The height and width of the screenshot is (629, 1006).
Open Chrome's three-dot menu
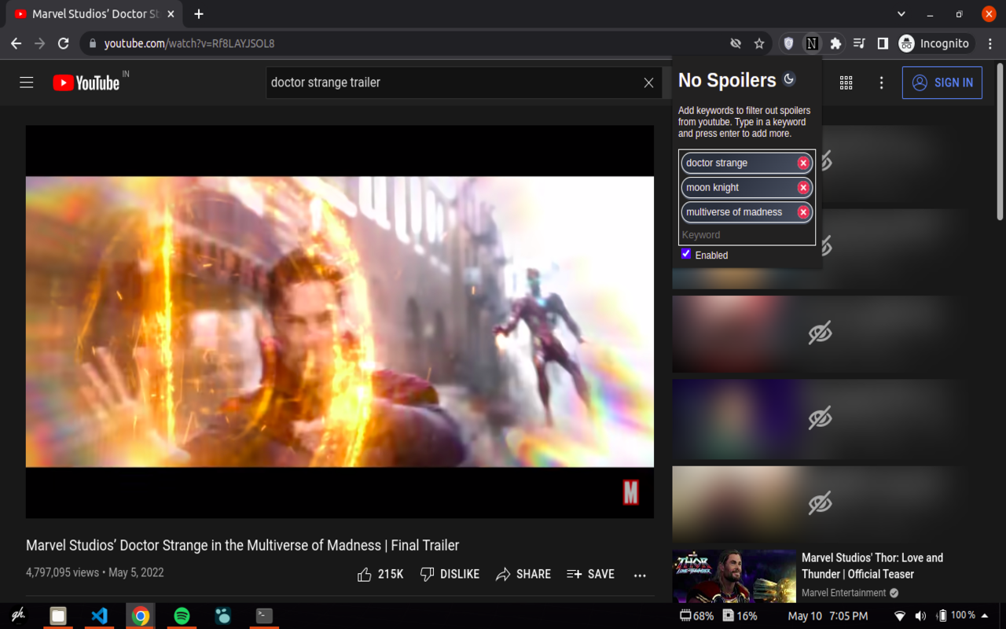991,43
